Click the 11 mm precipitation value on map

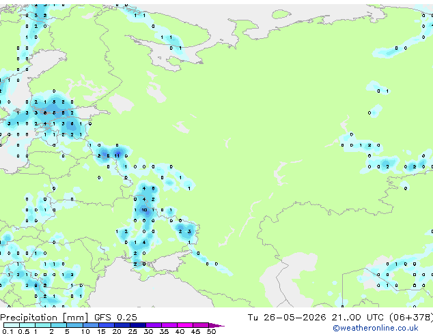pos(117,156)
